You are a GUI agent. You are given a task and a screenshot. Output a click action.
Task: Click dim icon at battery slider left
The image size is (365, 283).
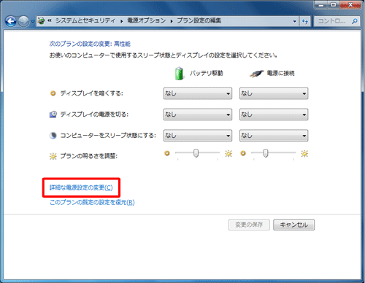tap(167, 153)
